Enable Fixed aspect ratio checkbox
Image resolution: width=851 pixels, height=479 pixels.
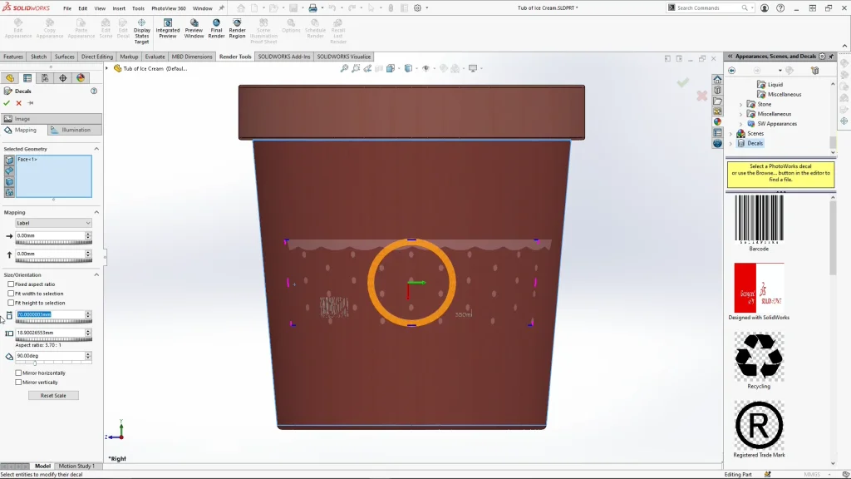point(11,284)
